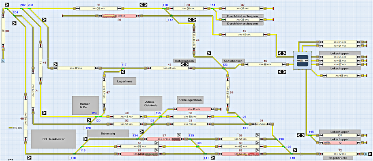Select block 50
373x161 pixels.
point(190,116)
